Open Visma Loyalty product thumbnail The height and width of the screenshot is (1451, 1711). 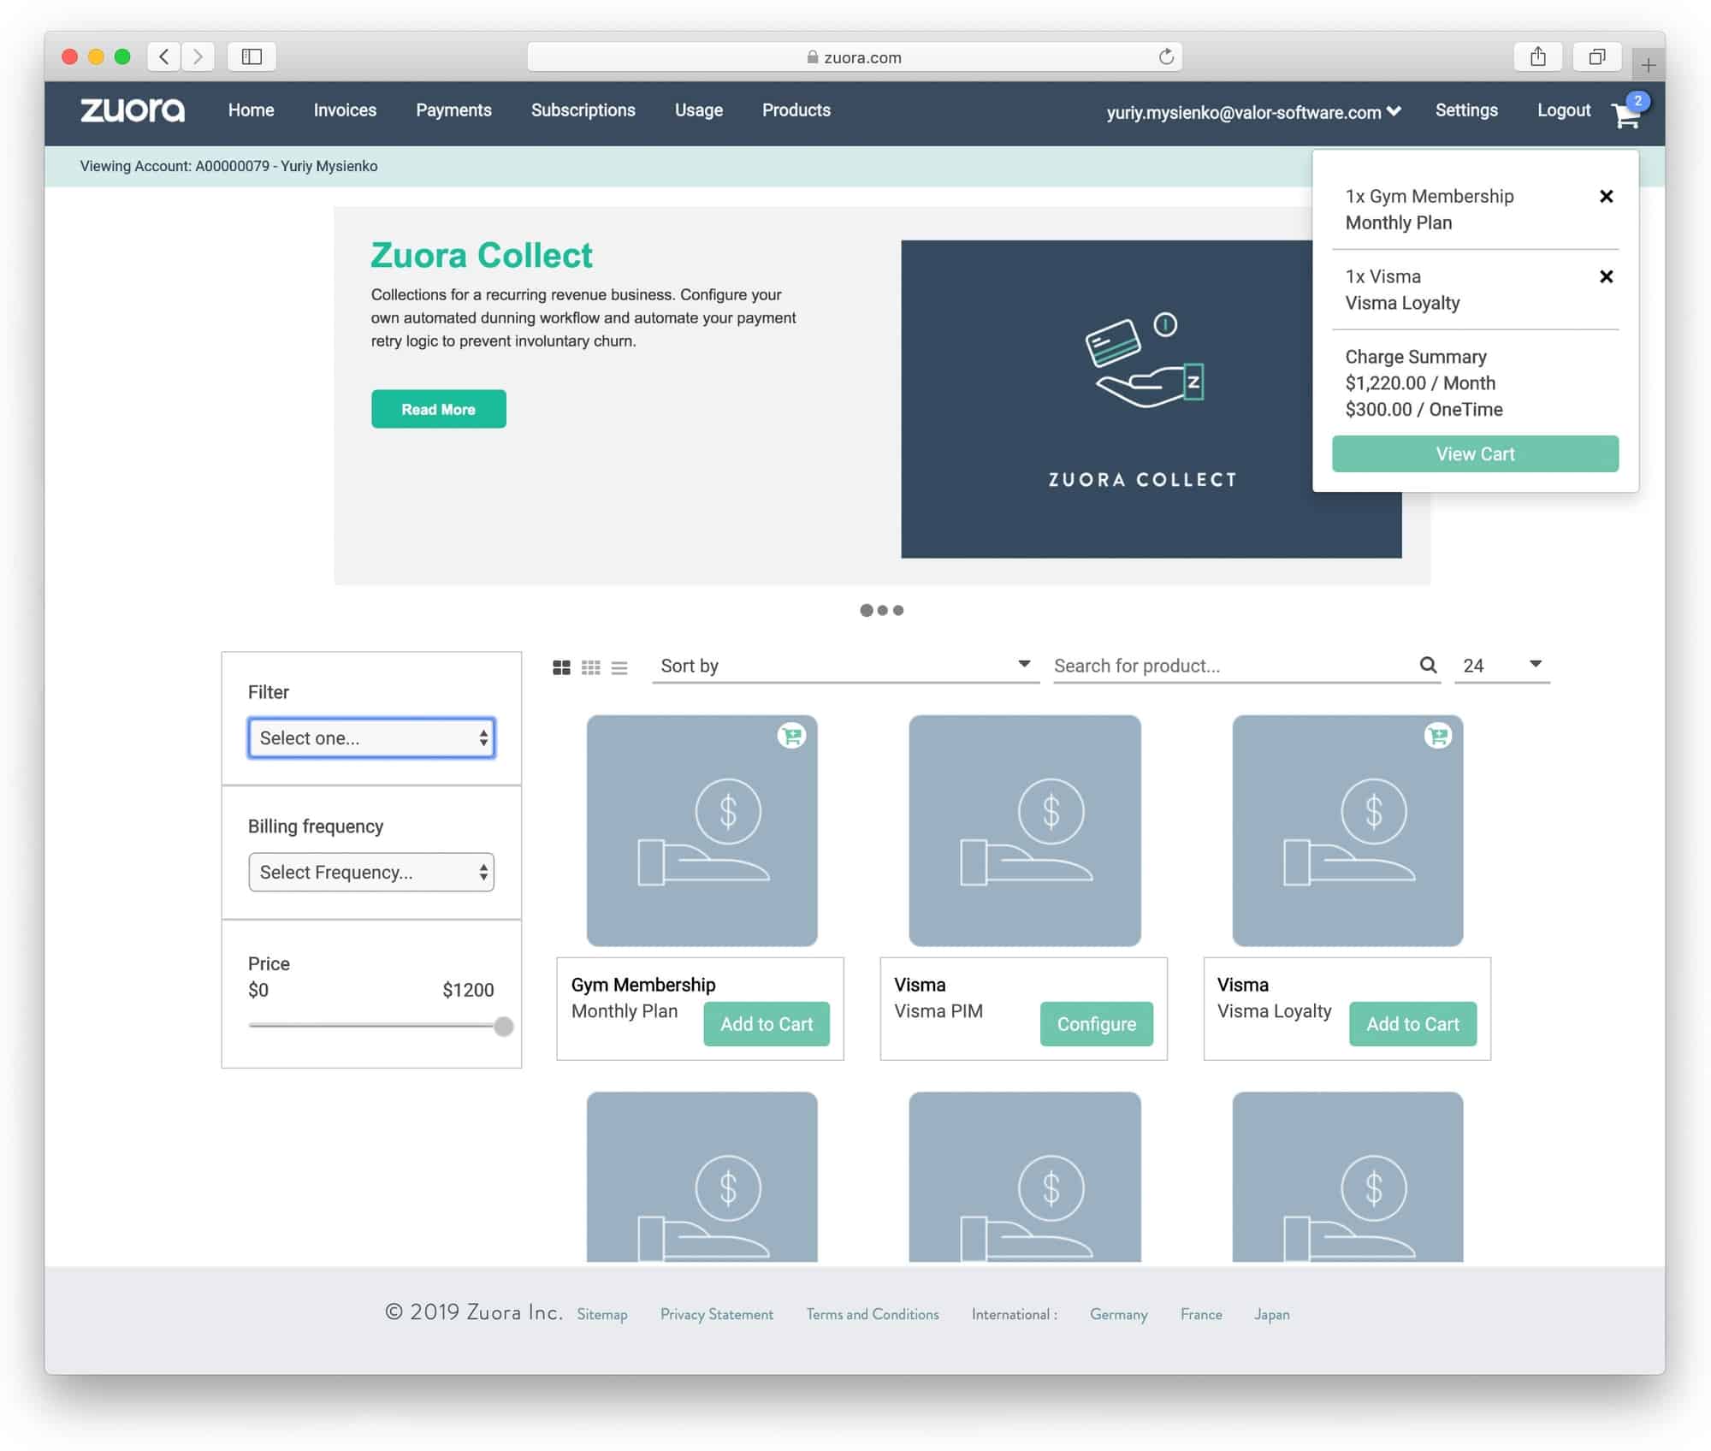point(1347,831)
